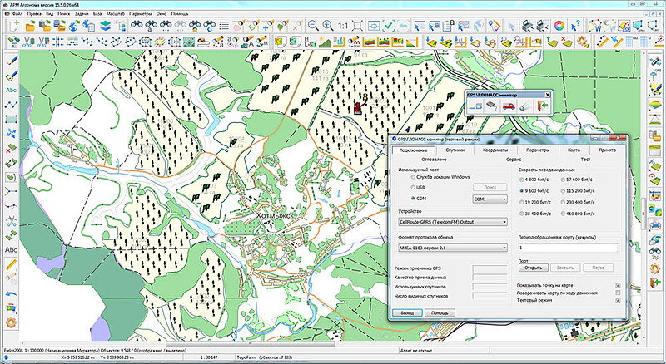This screenshot has width=666, height=364.
Task: Click the exit door icon in GPS toolbar
Action: coord(542,106)
